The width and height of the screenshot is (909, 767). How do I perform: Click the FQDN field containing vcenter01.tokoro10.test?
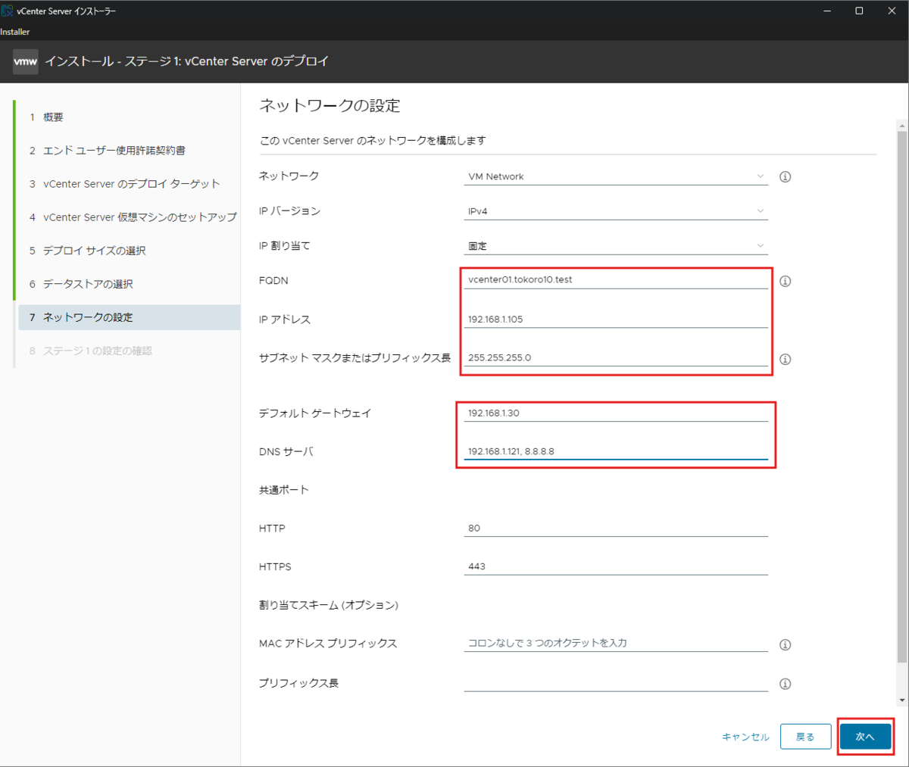point(616,279)
